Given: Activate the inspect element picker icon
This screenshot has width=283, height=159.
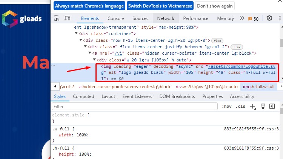Looking at the screenshot, I should coord(57,18).
